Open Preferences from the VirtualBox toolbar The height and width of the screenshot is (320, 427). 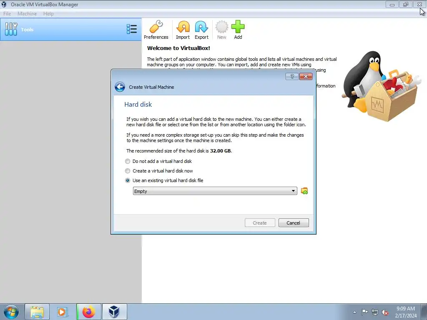point(156,30)
